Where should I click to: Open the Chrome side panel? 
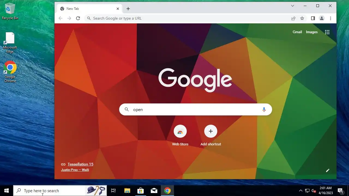pyautogui.click(x=313, y=18)
